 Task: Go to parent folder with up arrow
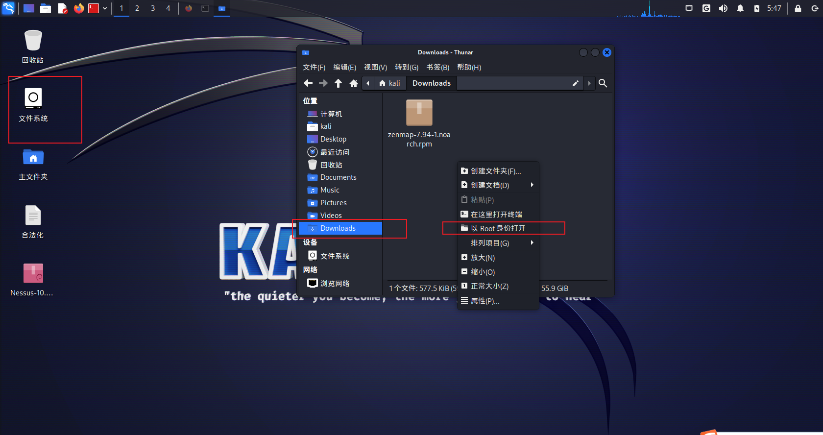coord(338,83)
